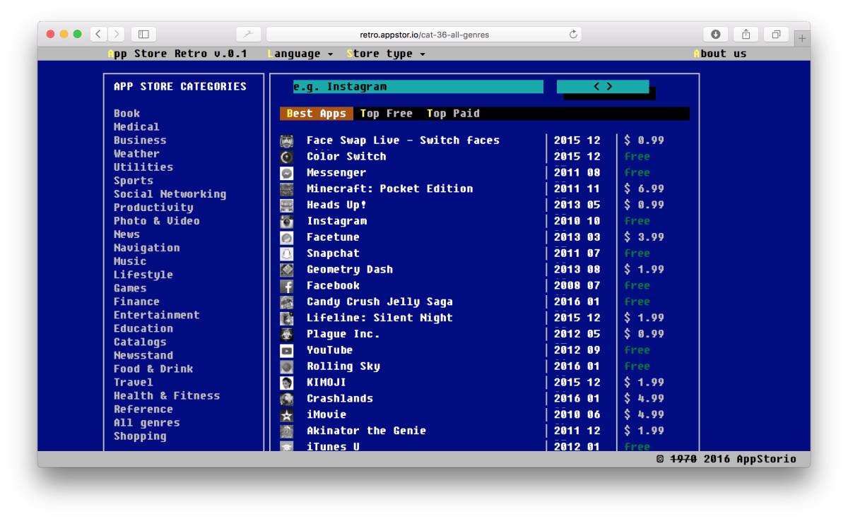This screenshot has width=848, height=521.
Task: Open the Photo & Video category
Action: click(156, 221)
